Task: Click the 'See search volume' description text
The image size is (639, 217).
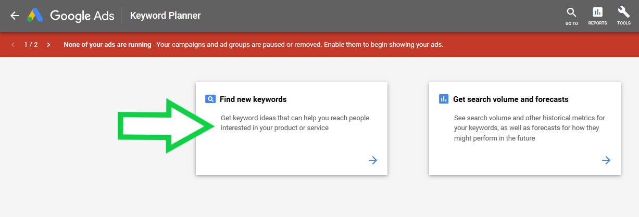Action: (x=530, y=128)
